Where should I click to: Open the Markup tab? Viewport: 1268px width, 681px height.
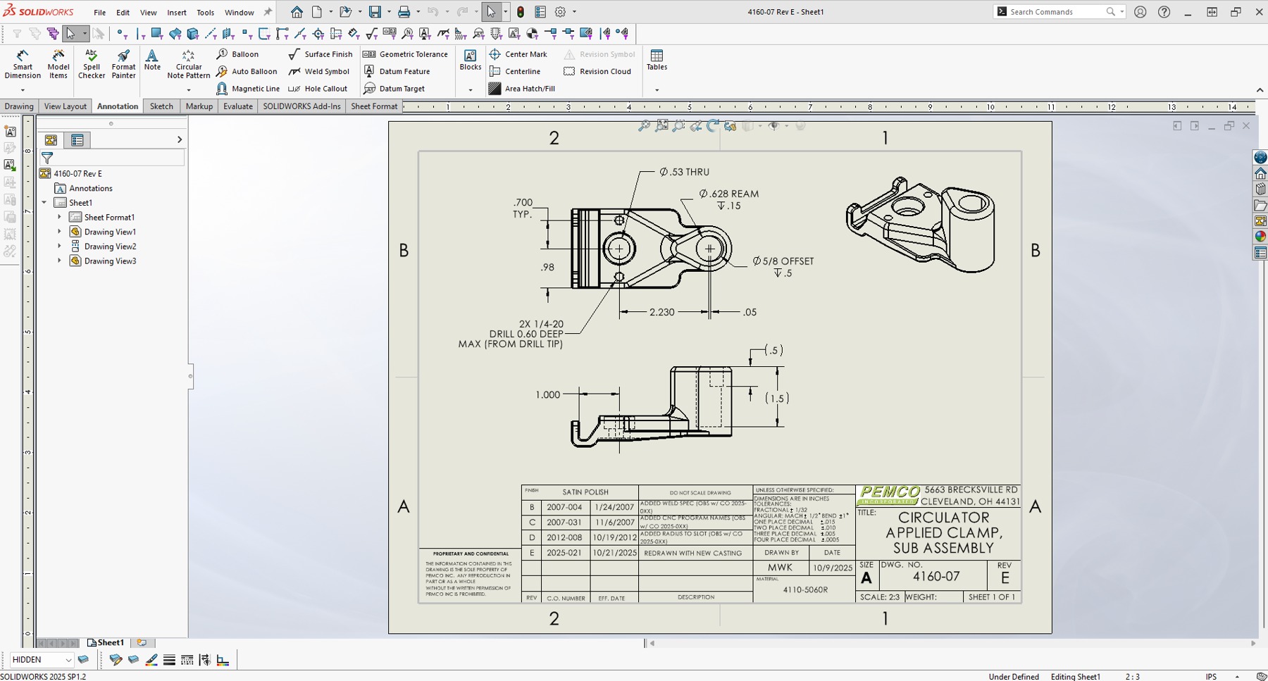(199, 106)
